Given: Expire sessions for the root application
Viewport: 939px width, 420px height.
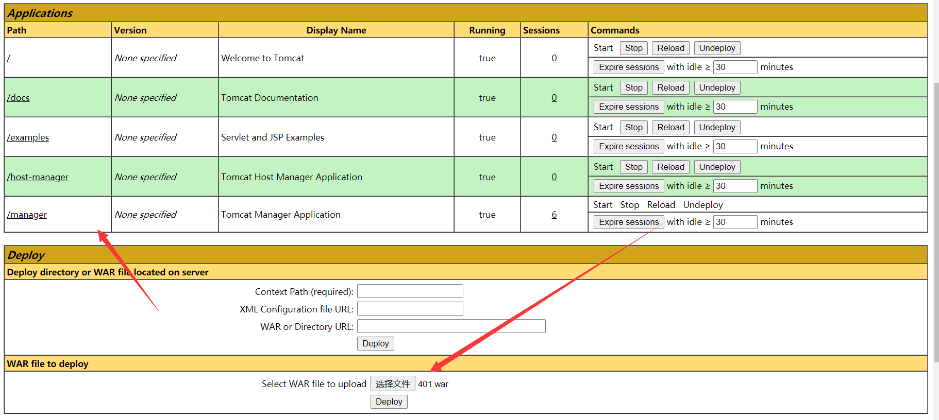Looking at the screenshot, I should (629, 67).
